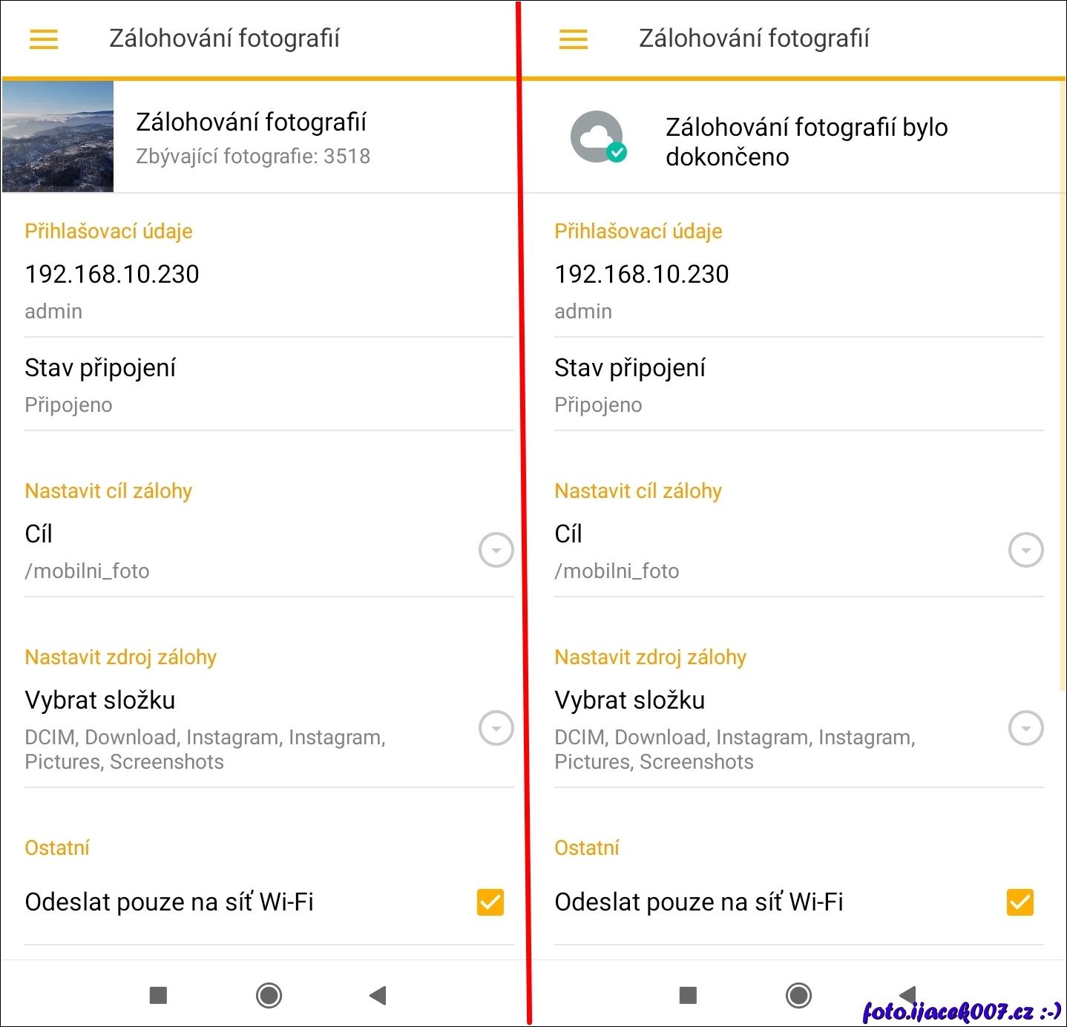This screenshot has height=1027, width=1067.
Task: Expand Cíl destination dropdown on right screen
Action: click(1025, 551)
